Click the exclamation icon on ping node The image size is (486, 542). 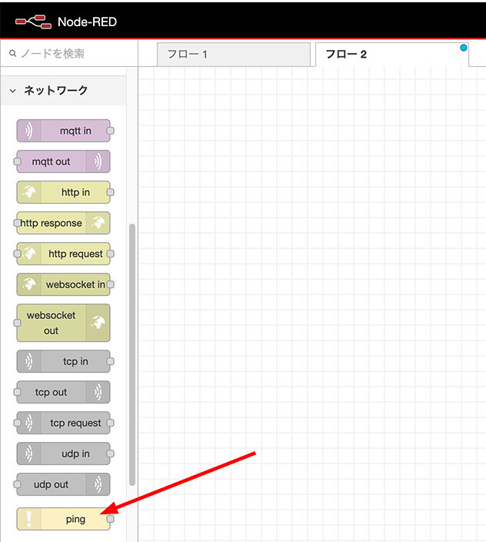coord(29,518)
